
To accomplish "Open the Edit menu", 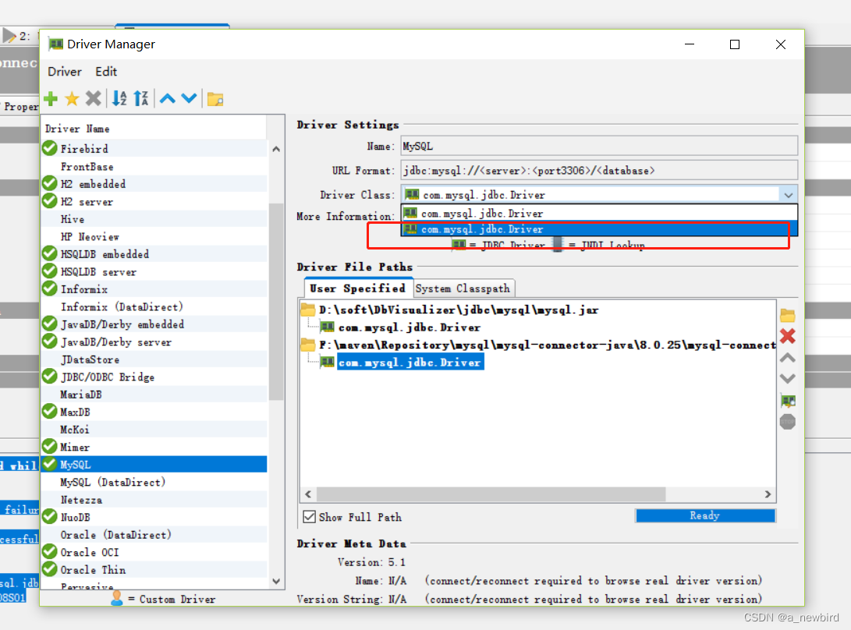I will tap(105, 71).
